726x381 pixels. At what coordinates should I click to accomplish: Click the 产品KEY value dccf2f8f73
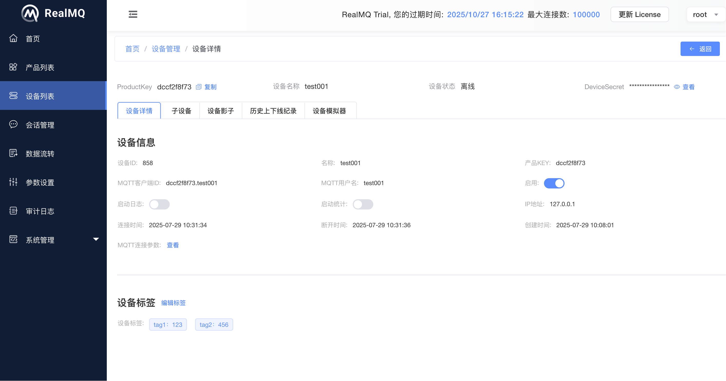pyautogui.click(x=570, y=163)
